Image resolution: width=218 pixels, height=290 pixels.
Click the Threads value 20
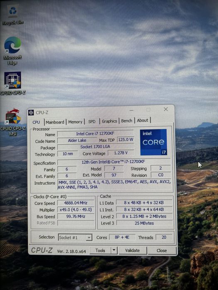click(x=164, y=237)
